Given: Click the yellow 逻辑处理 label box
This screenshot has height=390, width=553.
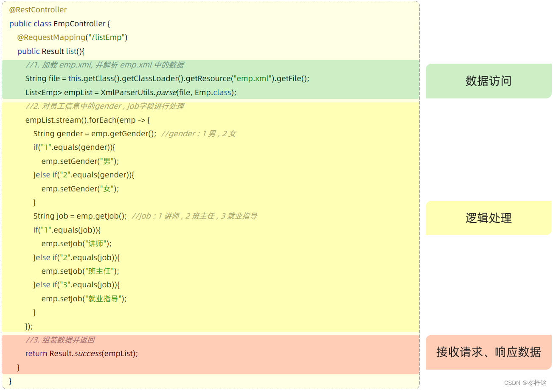Looking at the screenshot, I should coord(488,218).
